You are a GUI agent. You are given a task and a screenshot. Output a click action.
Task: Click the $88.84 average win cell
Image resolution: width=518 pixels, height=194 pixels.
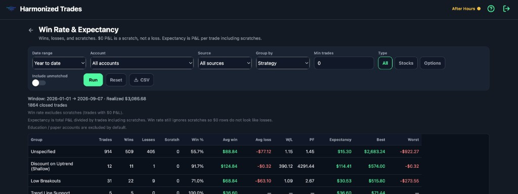click(x=230, y=152)
